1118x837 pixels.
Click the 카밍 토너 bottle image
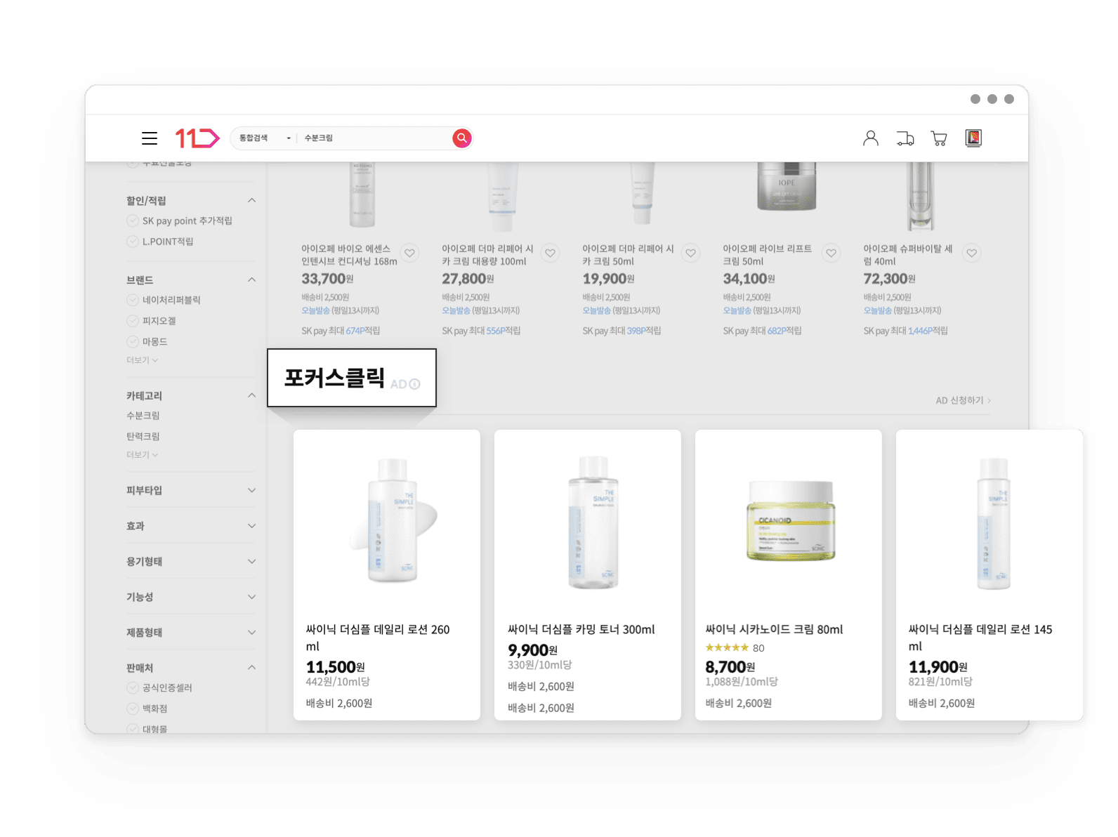(593, 522)
